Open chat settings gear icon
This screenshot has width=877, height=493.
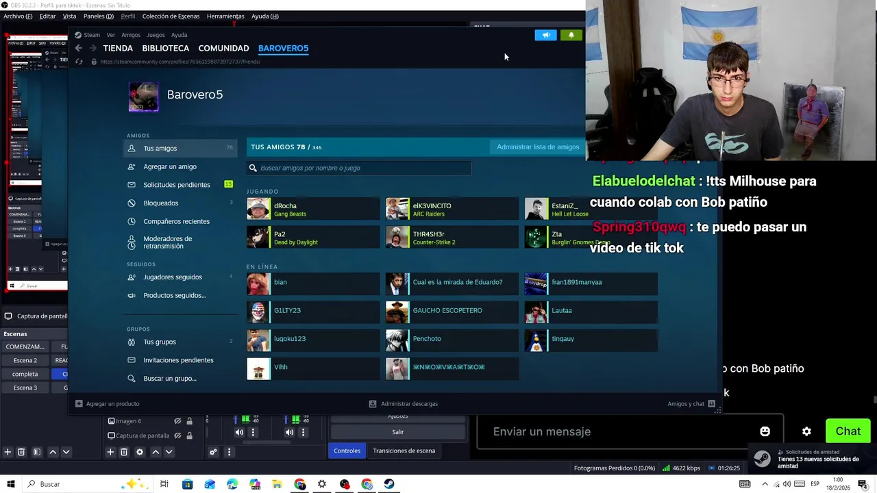(x=806, y=431)
